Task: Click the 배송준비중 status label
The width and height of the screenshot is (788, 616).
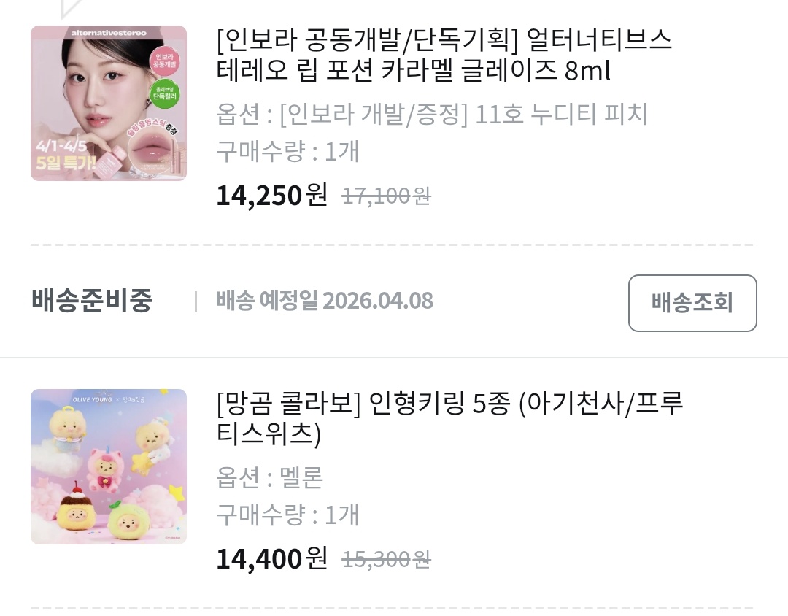Action: 92,300
